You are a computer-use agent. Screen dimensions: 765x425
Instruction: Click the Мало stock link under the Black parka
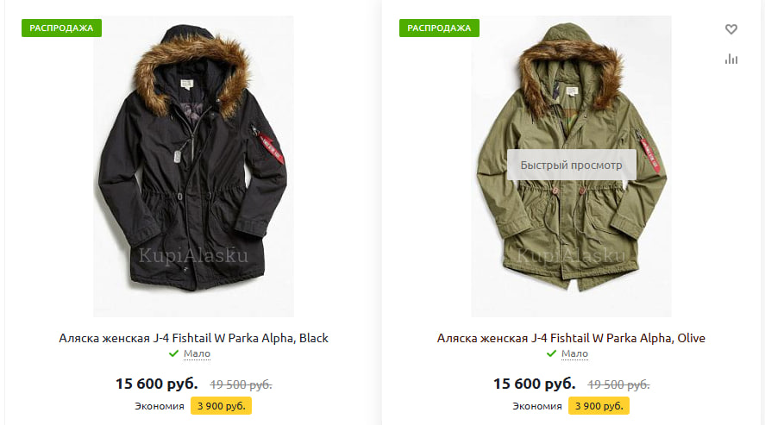coord(197,353)
